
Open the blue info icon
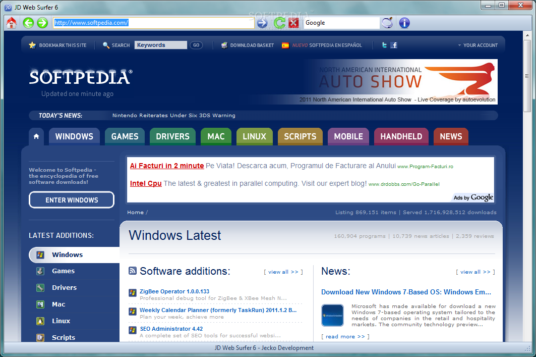404,23
